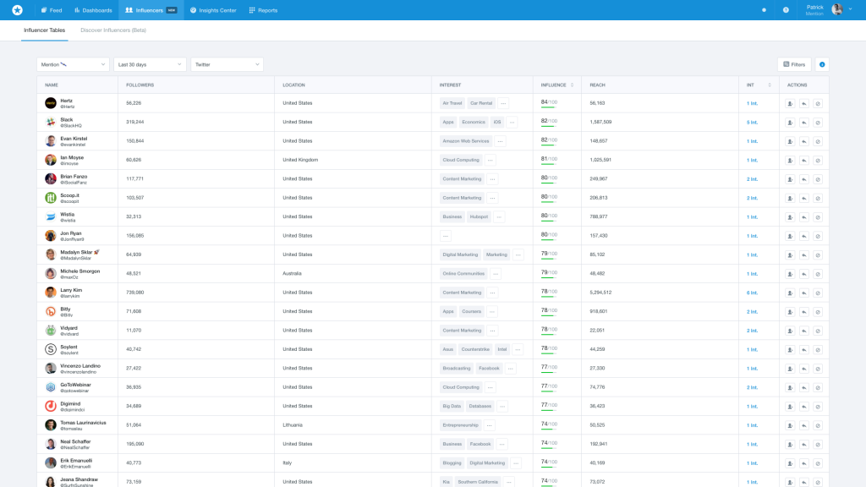The height and width of the screenshot is (487, 866).
Task: Click the Cloud Computing tag for GoToWebinar
Action: click(461, 387)
